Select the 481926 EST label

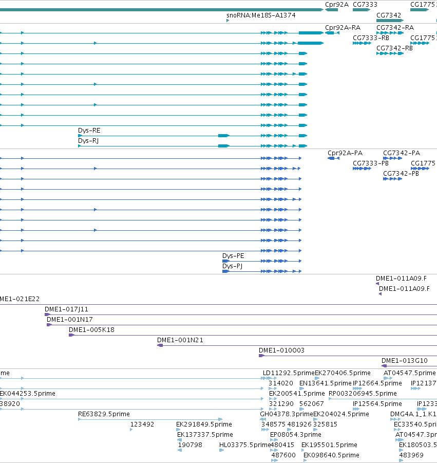click(299, 424)
